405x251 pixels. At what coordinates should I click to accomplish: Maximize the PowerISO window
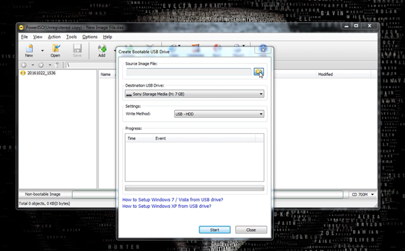tap(356, 26)
